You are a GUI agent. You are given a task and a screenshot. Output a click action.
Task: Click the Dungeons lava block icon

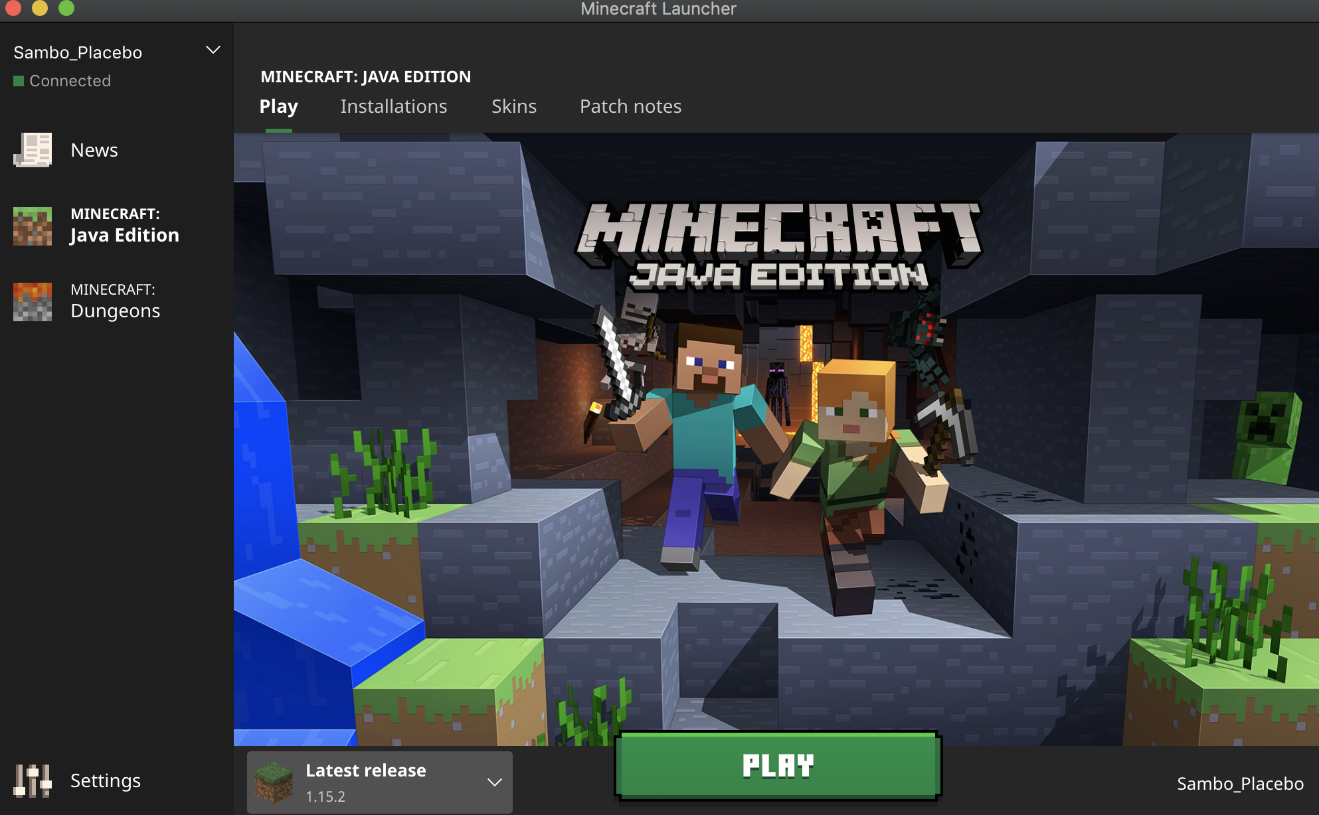click(33, 301)
